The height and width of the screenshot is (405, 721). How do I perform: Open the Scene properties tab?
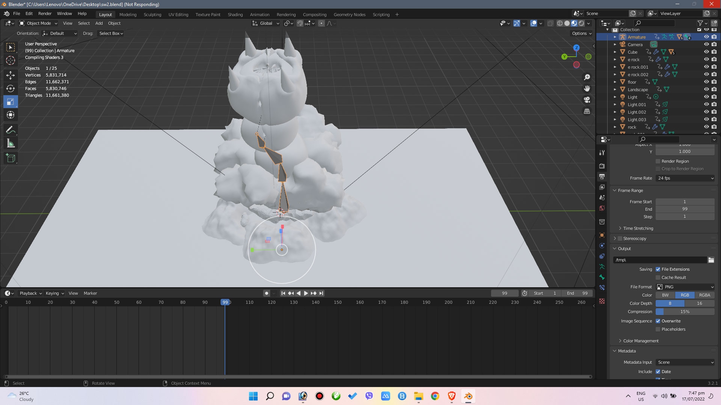click(x=602, y=197)
